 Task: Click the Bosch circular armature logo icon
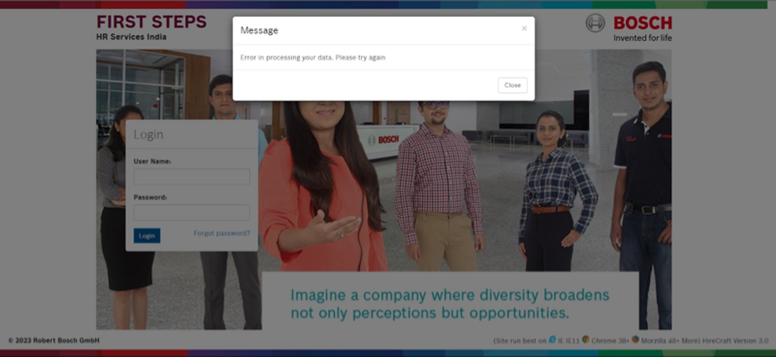(x=595, y=23)
